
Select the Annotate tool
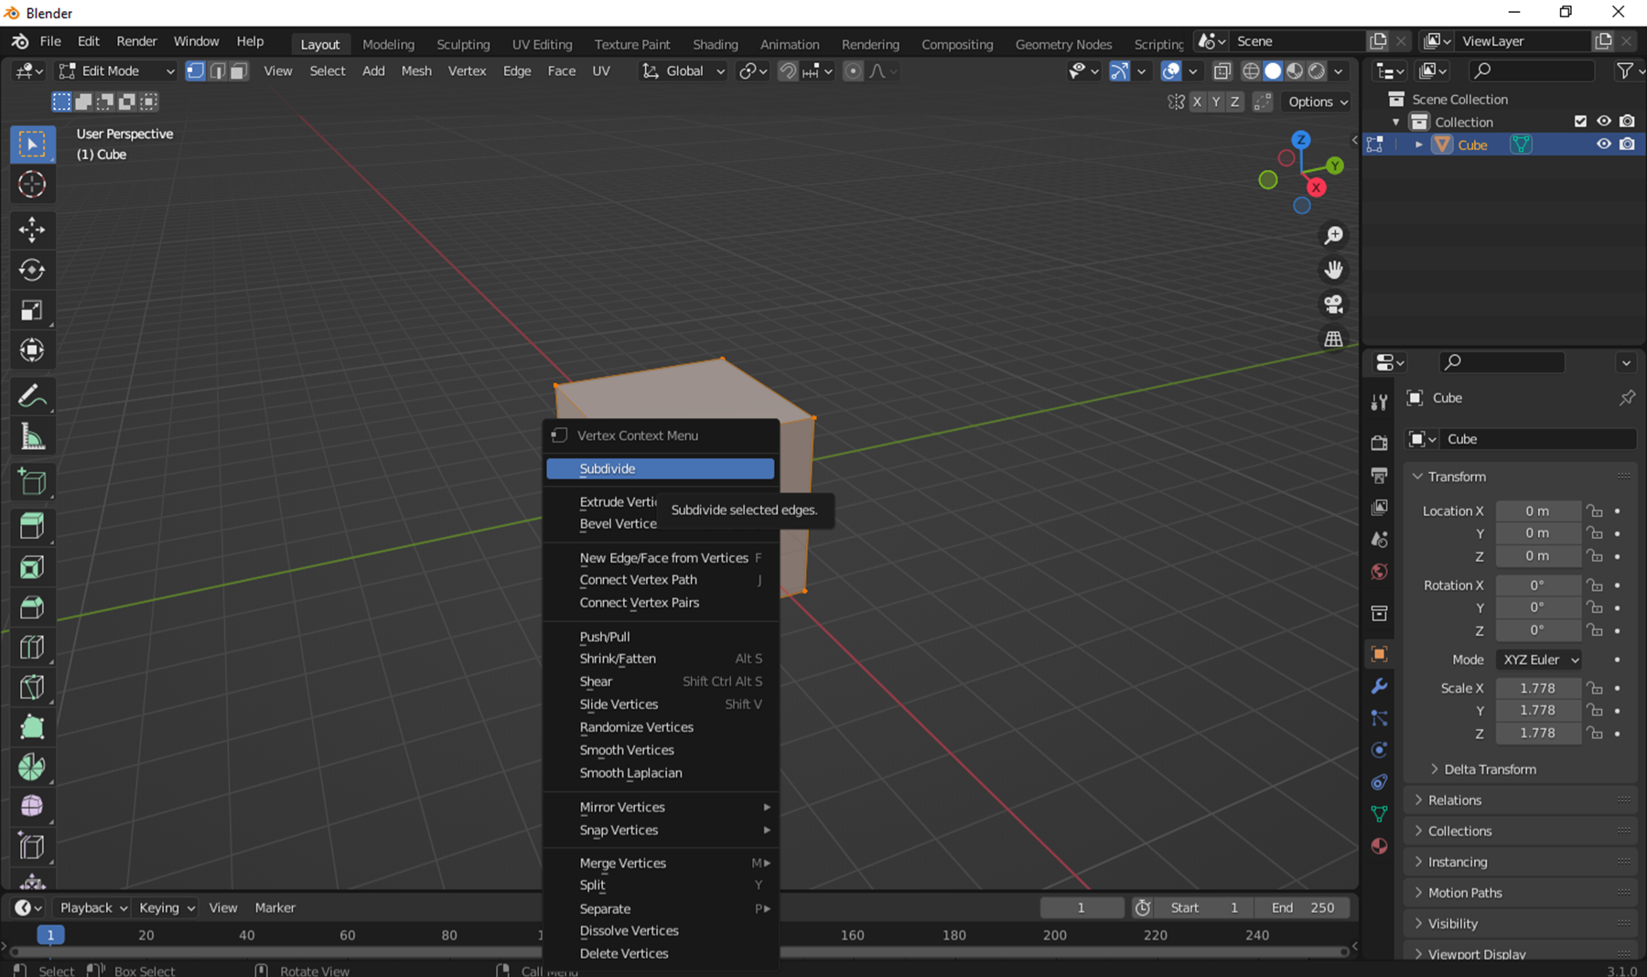[32, 396]
